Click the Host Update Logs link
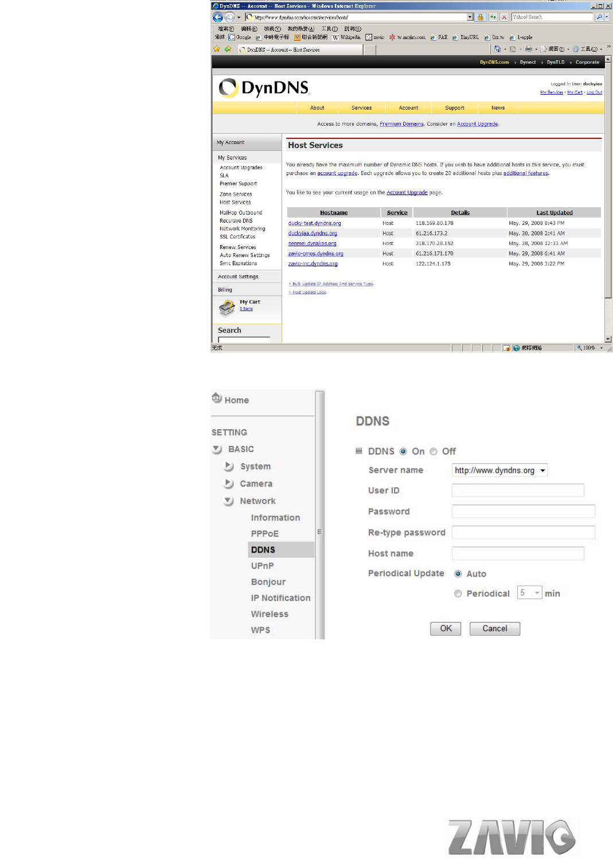This screenshot has width=613, height=866. 307,293
